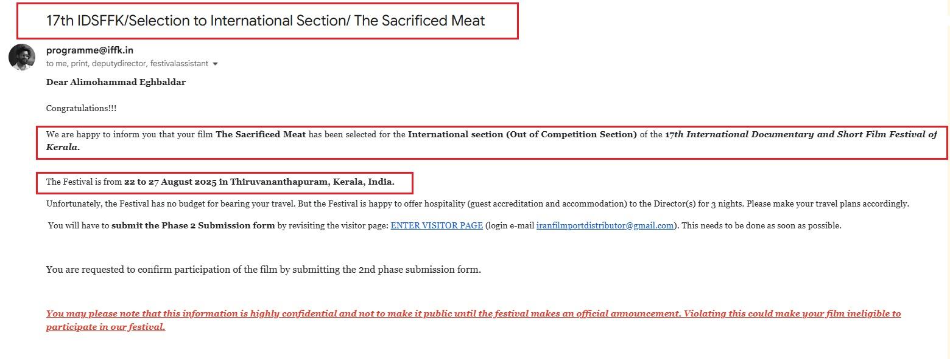
Task: Click the iranfilmportdistributor@gmail.com email link
Action: pos(605,225)
